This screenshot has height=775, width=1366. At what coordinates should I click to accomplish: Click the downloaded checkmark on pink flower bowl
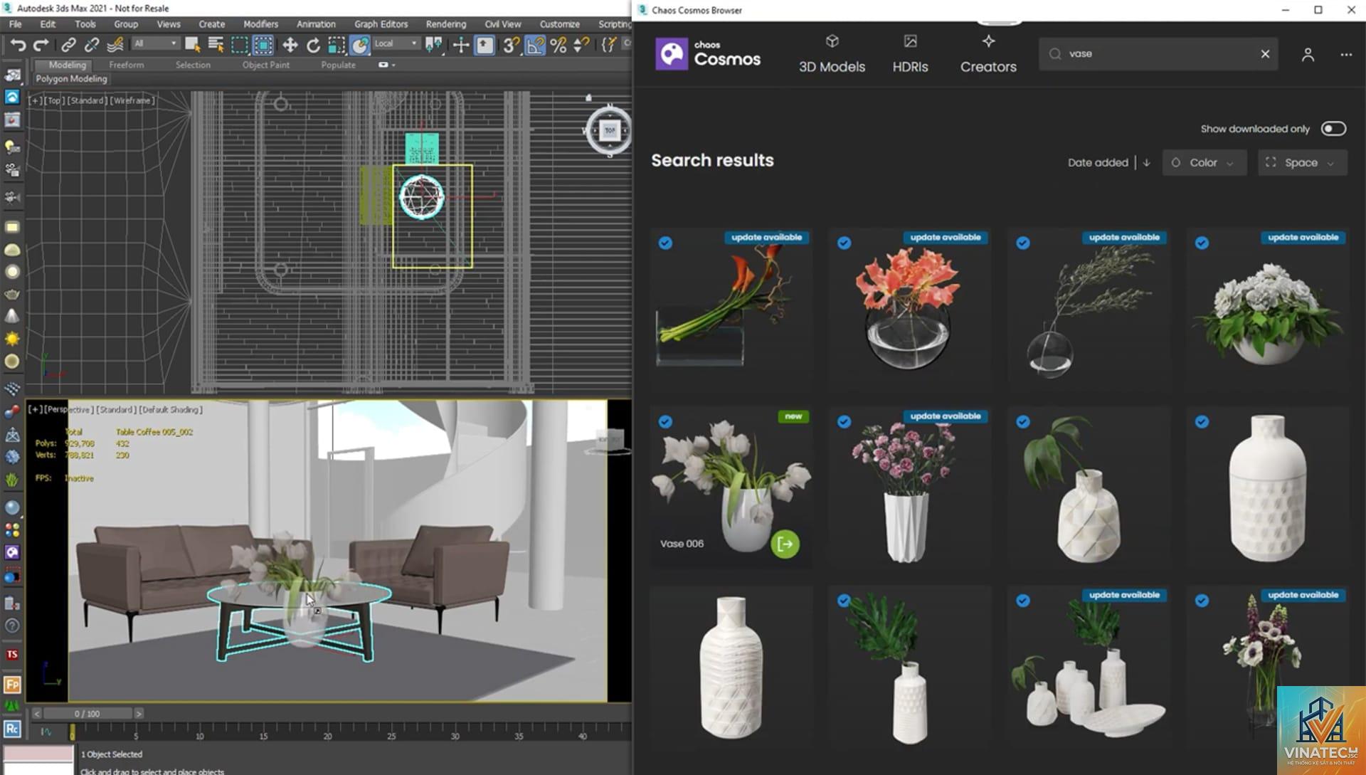[x=844, y=243]
